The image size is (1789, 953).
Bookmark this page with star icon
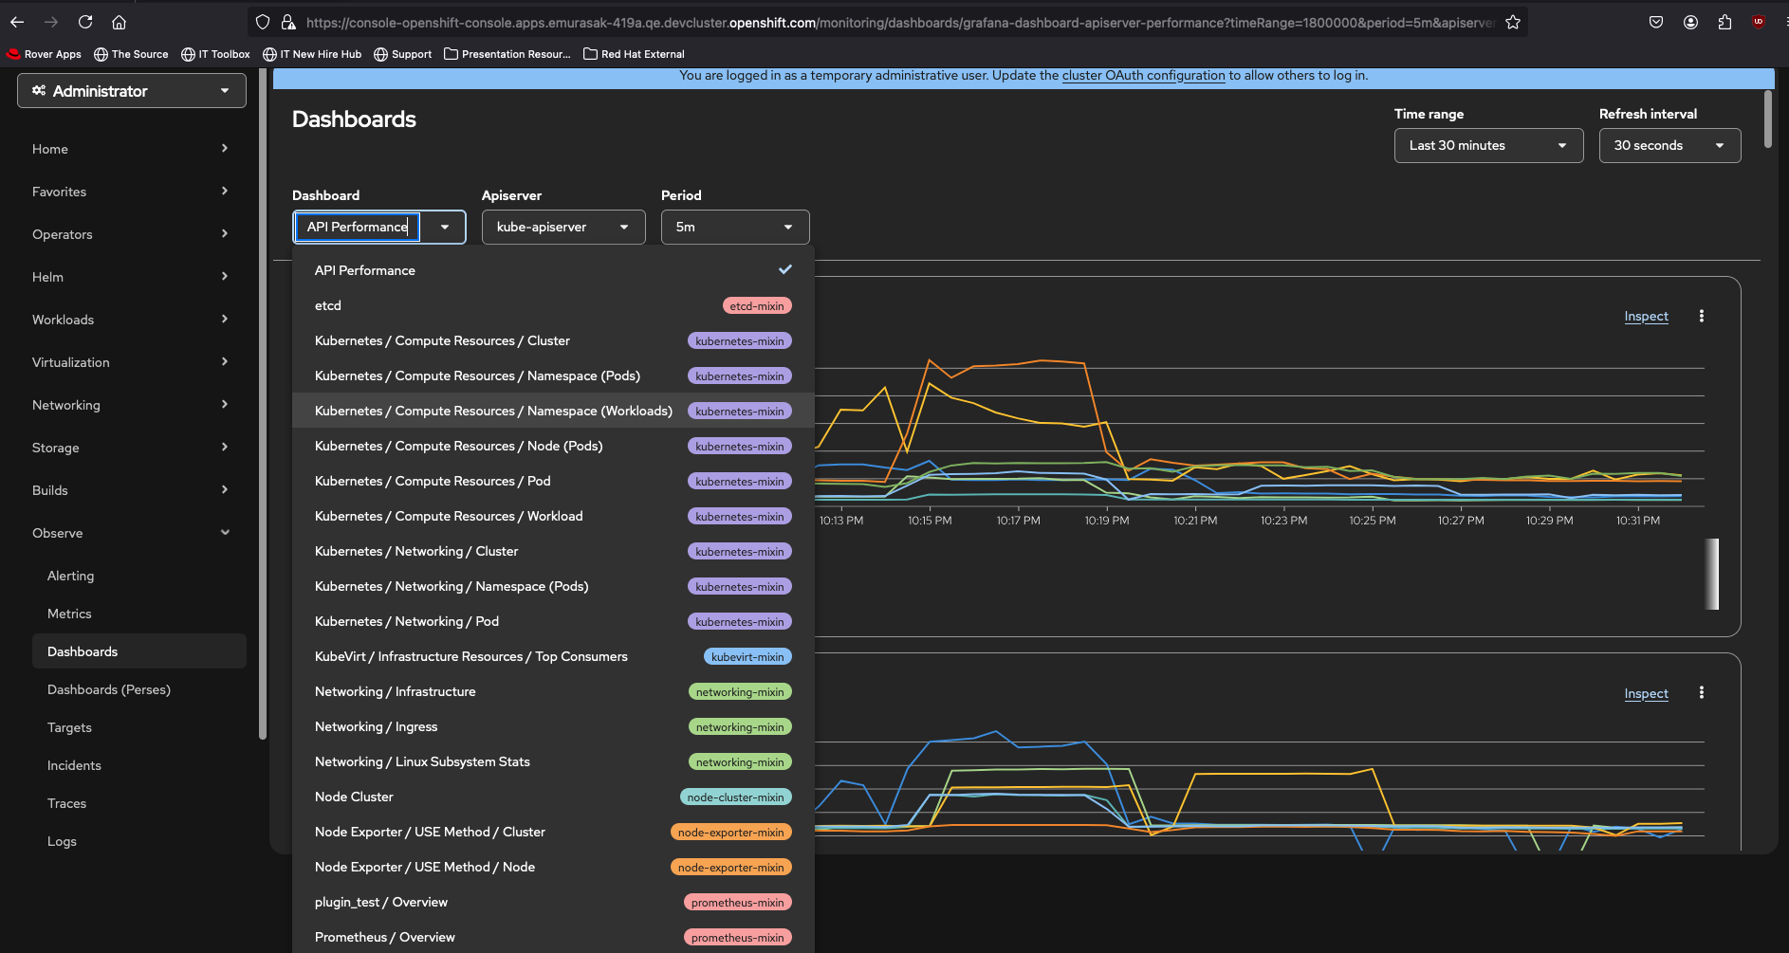(1513, 22)
